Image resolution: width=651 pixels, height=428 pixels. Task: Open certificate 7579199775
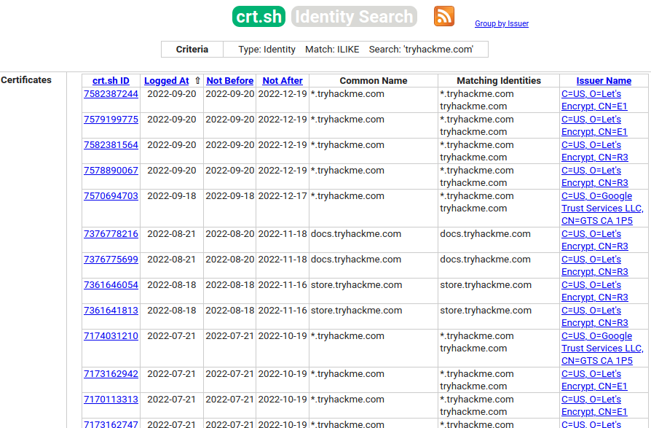click(x=111, y=120)
